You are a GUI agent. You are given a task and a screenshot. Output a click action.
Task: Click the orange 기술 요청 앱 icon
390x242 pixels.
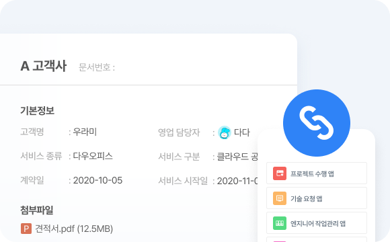[280, 198]
